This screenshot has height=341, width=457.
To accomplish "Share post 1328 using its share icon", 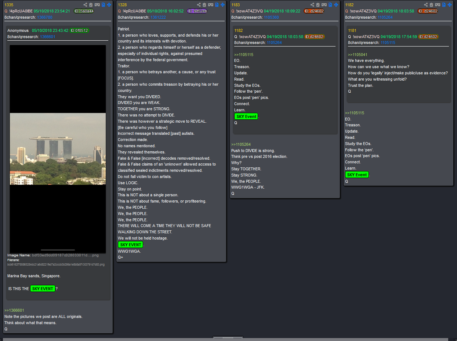I will point(199,5).
